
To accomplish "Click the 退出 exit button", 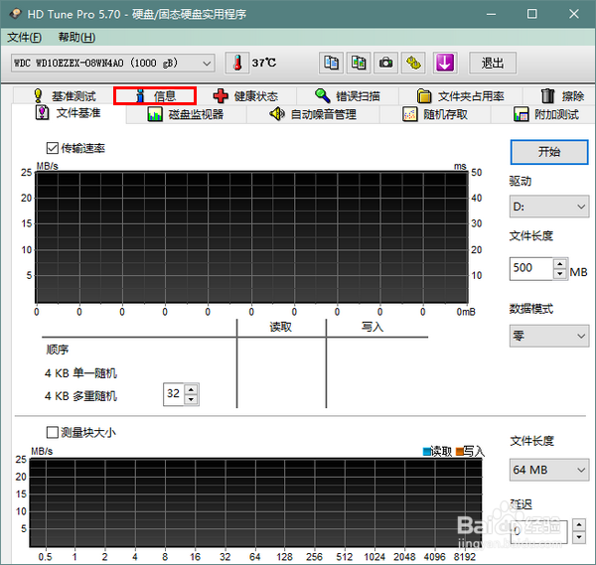I will coord(493,64).
